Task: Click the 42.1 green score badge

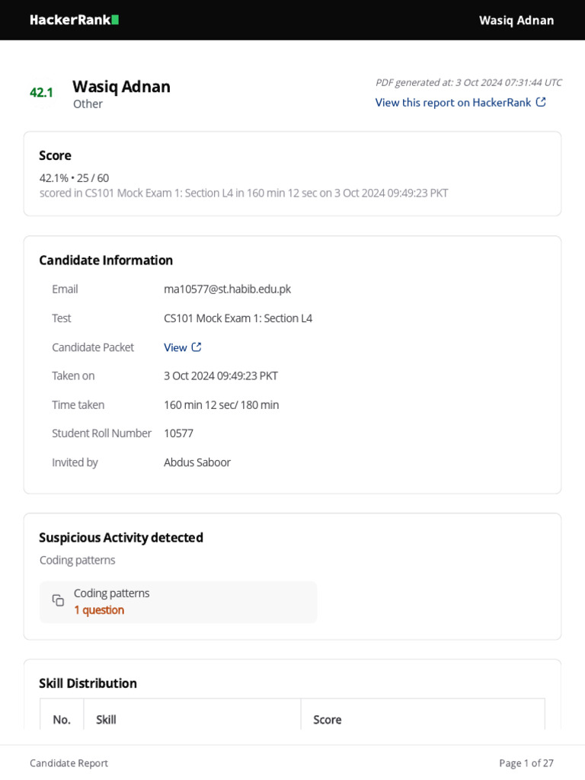Action: point(41,92)
